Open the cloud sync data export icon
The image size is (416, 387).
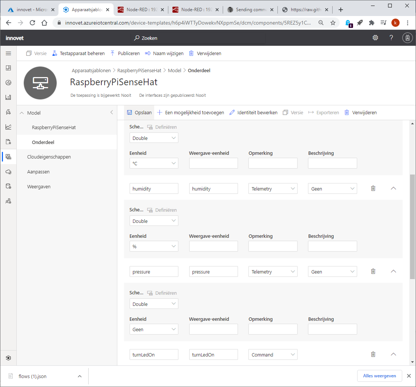coord(9,172)
